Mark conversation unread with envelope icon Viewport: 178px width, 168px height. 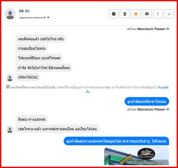click(147, 14)
